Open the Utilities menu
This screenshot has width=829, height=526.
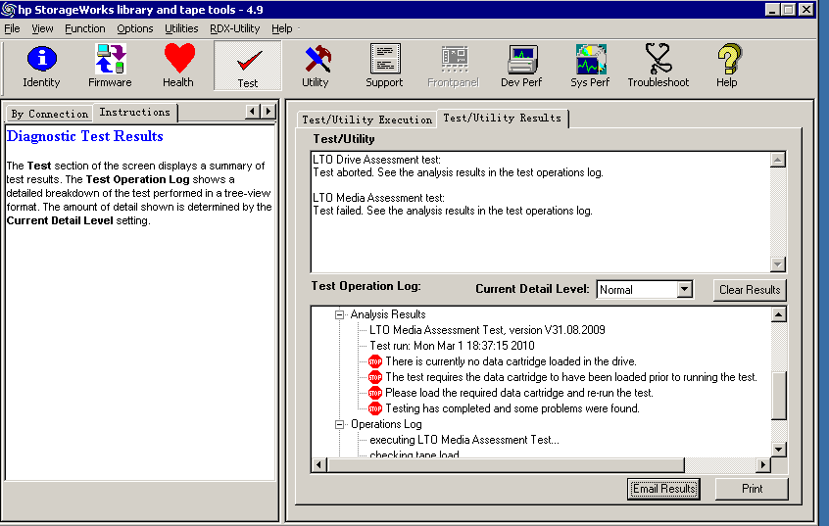(181, 28)
